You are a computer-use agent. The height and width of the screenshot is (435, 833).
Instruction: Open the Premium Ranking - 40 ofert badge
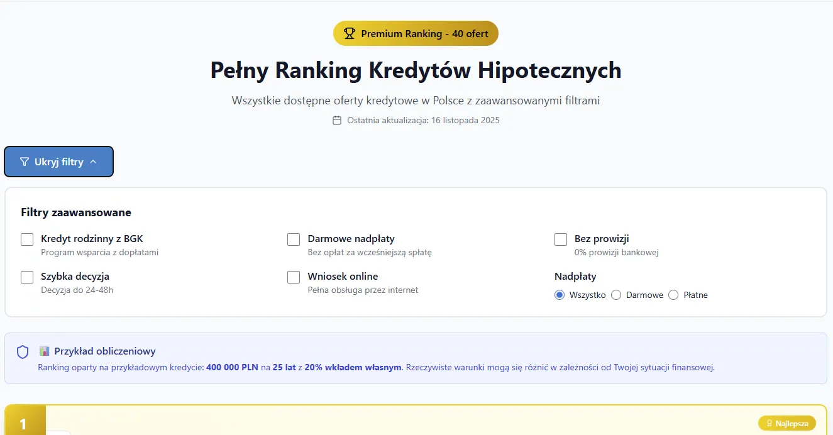(x=416, y=33)
